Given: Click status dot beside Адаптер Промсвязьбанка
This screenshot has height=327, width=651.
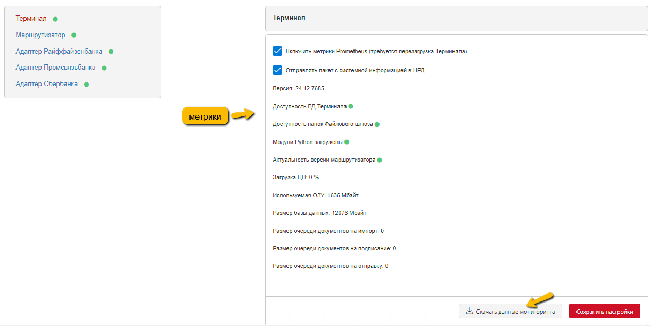Looking at the screenshot, I should [104, 68].
